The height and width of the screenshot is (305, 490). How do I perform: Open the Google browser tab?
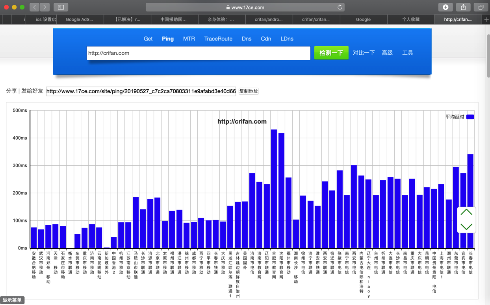coord(363,19)
